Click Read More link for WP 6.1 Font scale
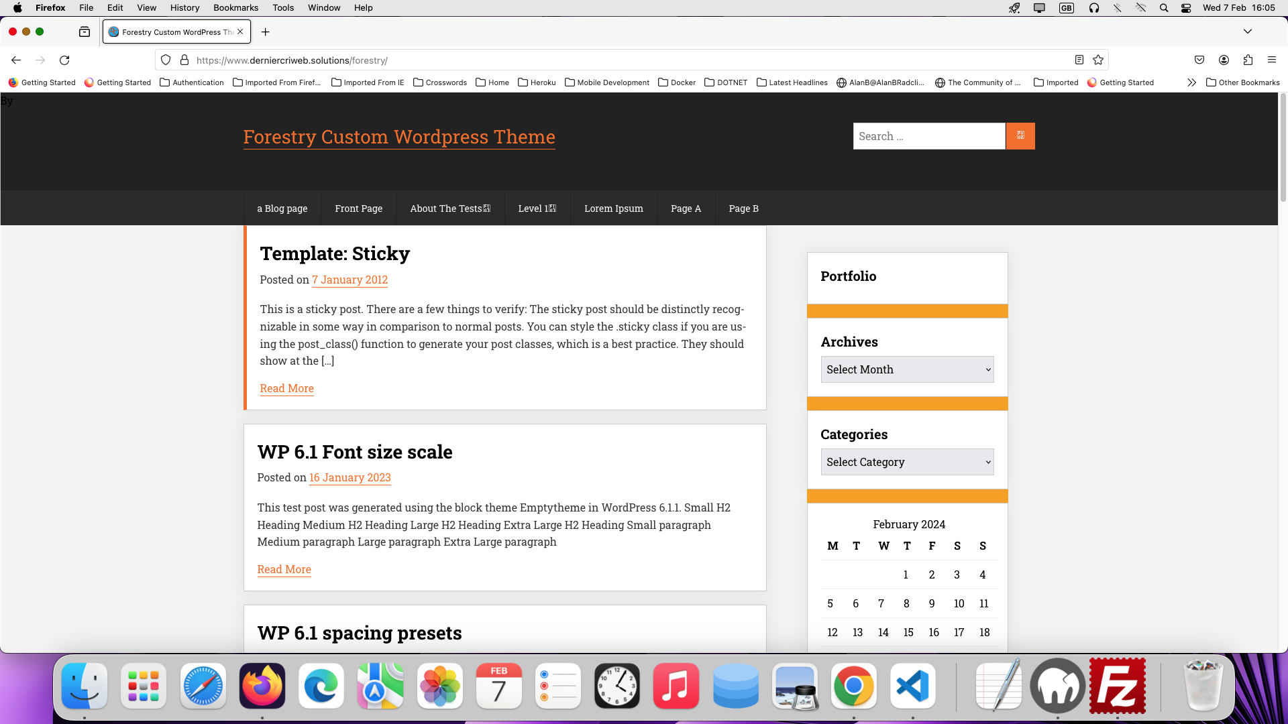Screen dimensions: 1288x724 [284, 569]
